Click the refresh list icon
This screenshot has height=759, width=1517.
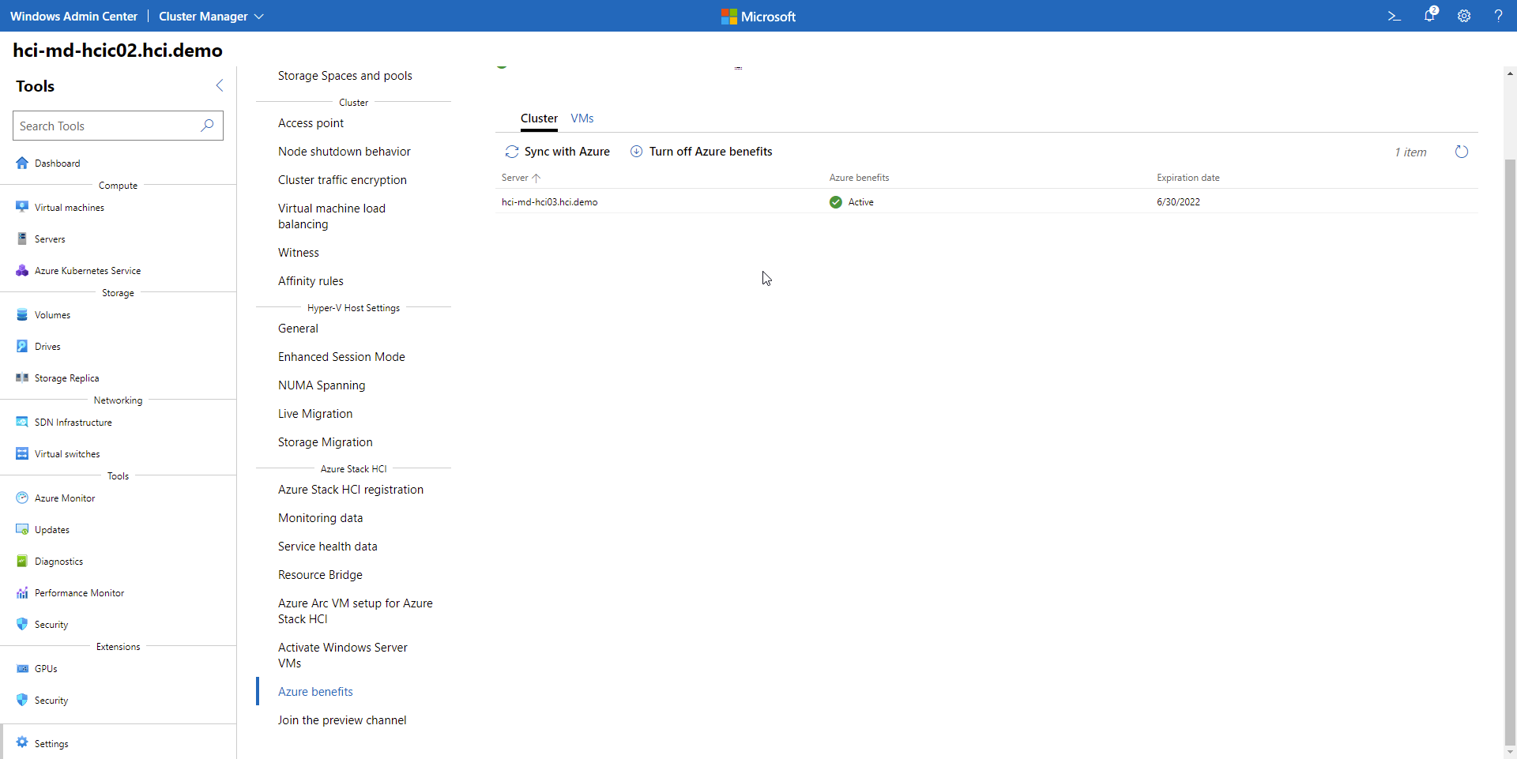coord(1462,152)
